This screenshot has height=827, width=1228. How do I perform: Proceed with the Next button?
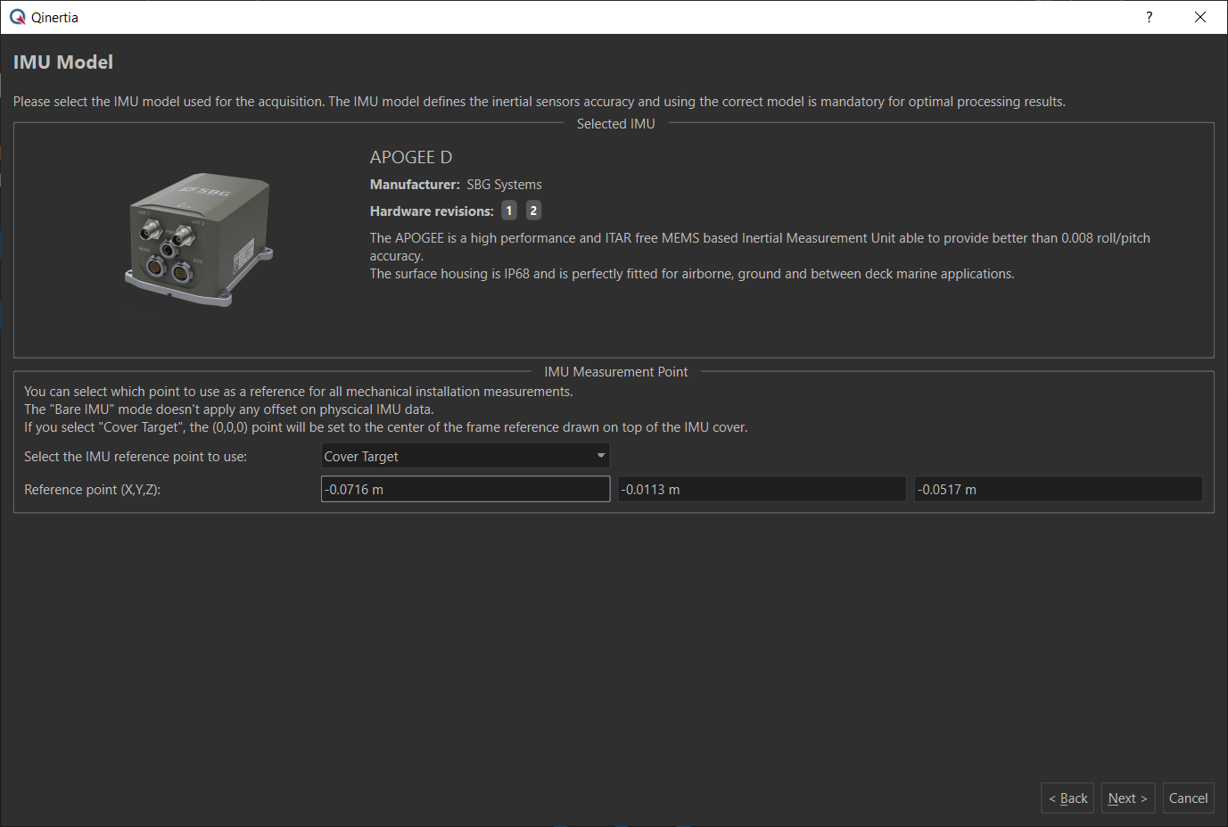point(1128,798)
